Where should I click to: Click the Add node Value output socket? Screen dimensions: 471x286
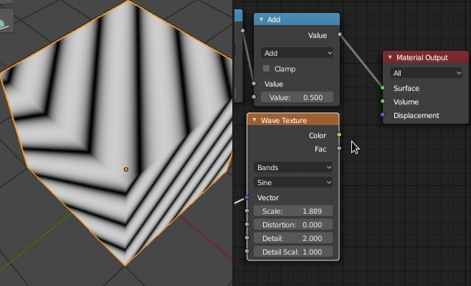(339, 34)
